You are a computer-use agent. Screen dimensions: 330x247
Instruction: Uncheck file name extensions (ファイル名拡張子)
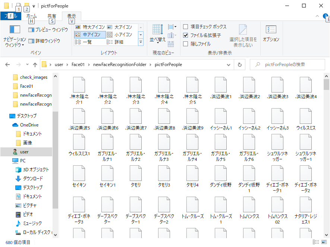click(185, 35)
